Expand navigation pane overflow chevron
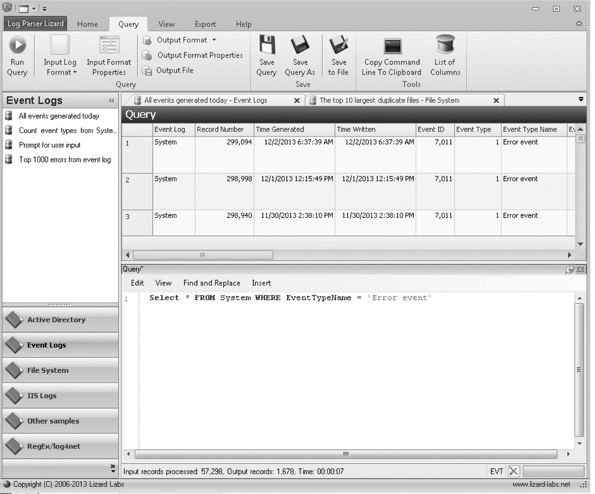Image resolution: width=595 pixels, height=494 pixels. click(x=113, y=468)
